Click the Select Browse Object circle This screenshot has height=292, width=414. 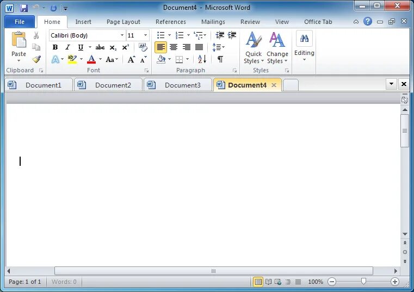[405, 252]
